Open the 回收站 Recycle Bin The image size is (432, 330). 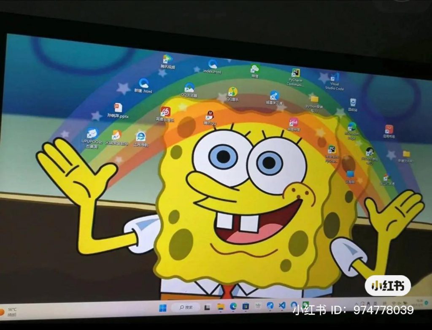[x=353, y=103]
